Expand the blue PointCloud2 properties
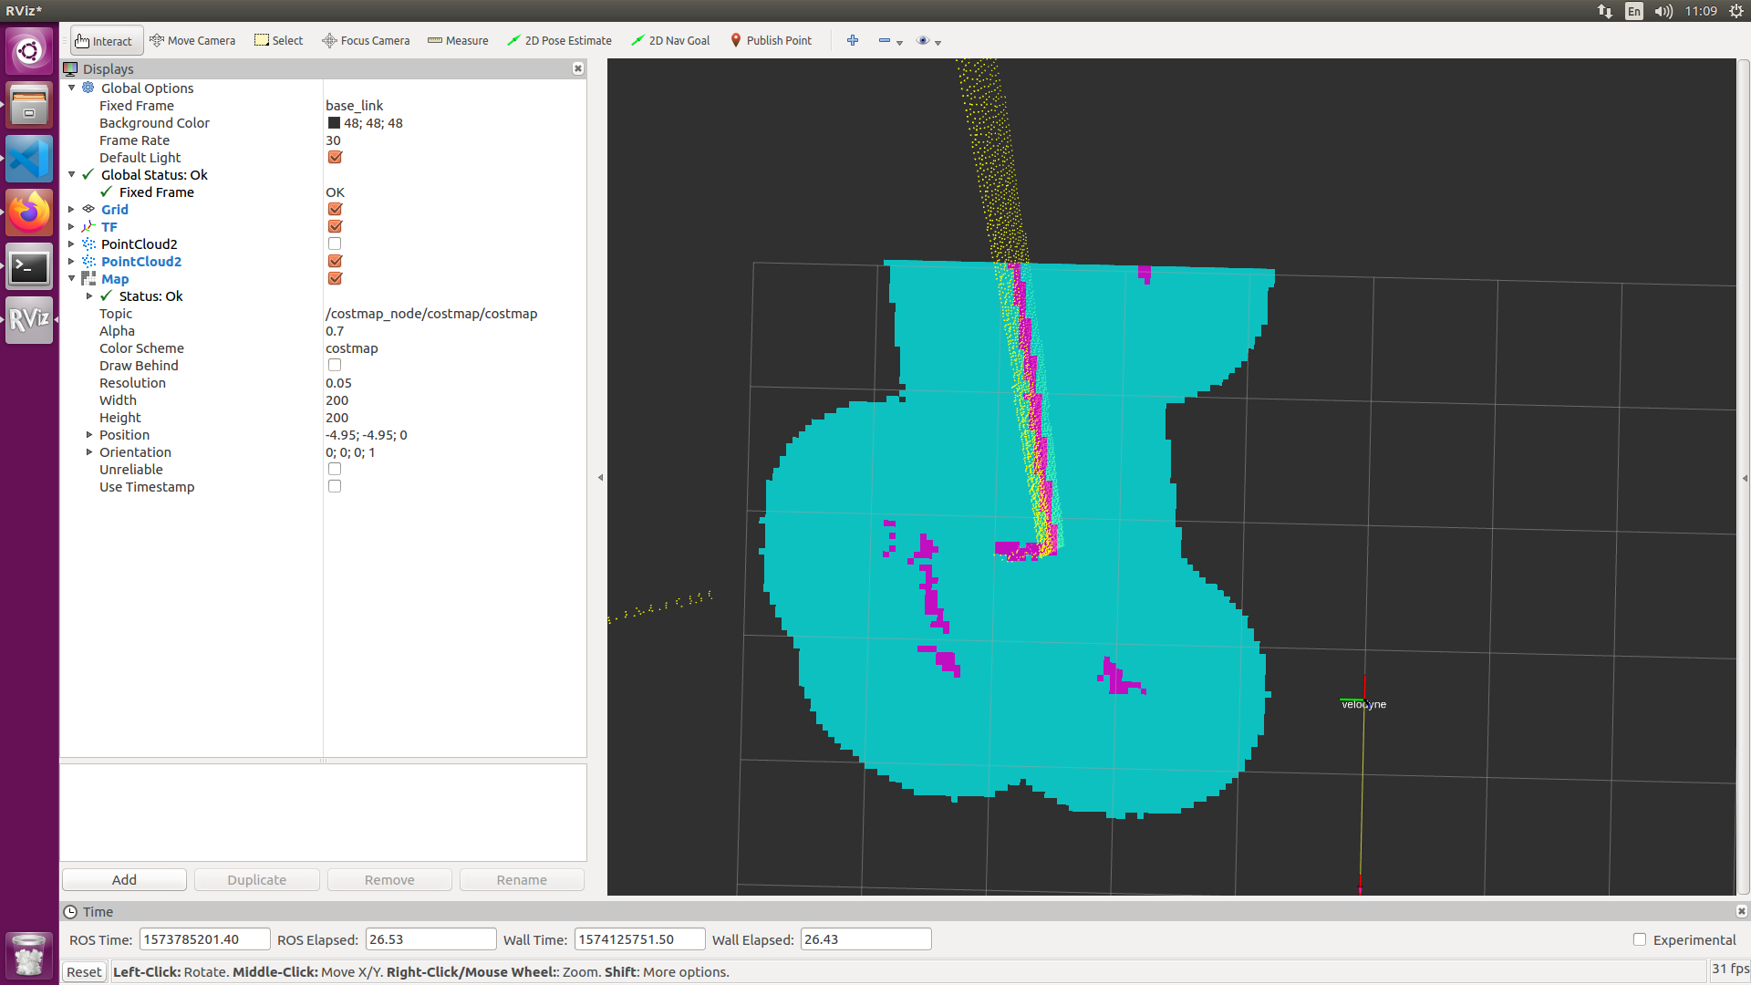 point(72,261)
